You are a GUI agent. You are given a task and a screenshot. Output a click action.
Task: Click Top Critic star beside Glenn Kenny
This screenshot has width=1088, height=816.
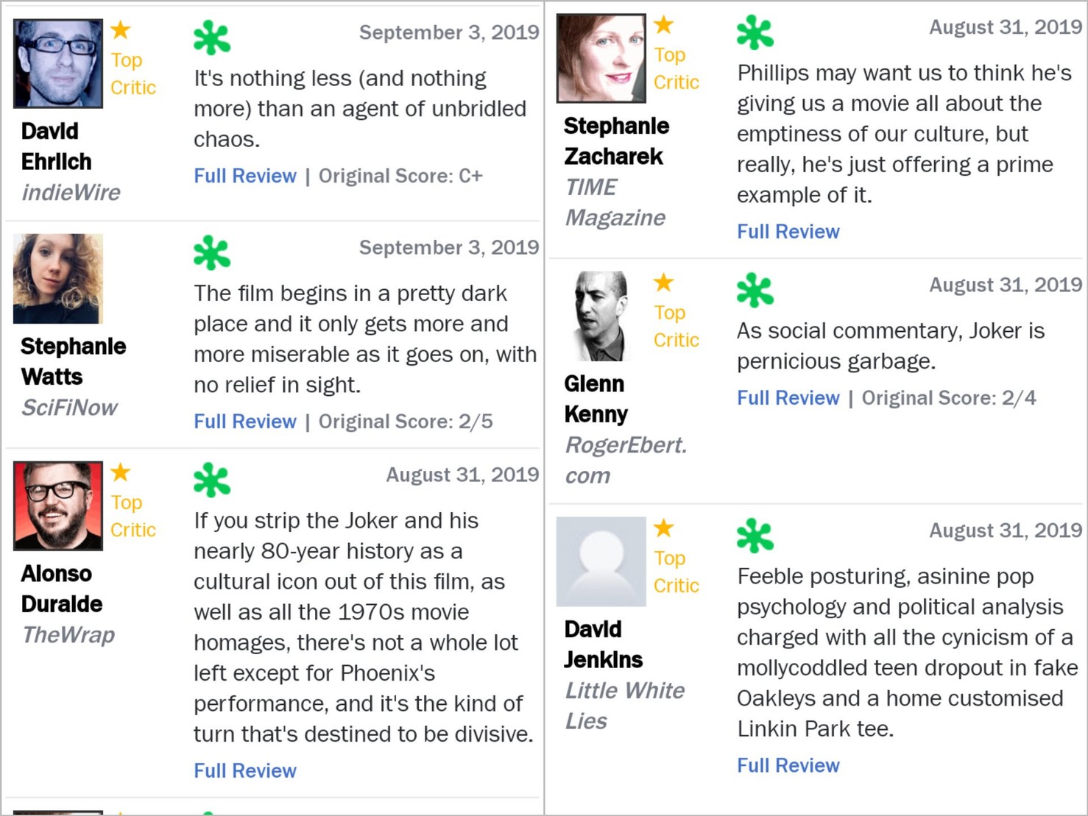(664, 283)
